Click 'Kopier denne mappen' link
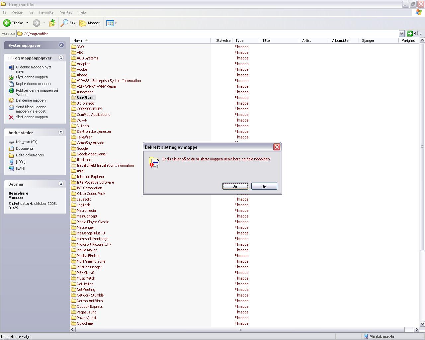This screenshot has width=425, height=340. (33, 84)
